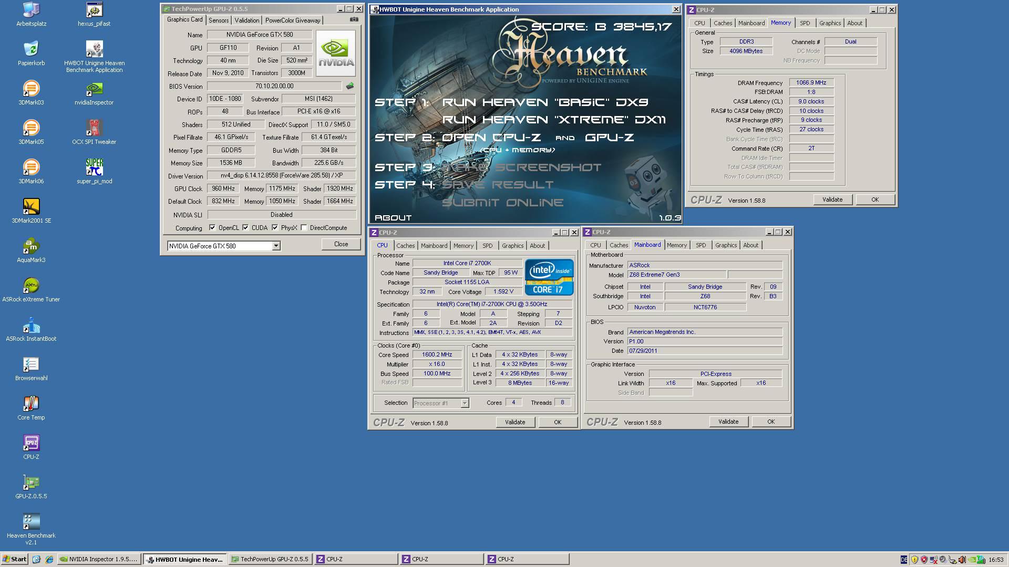
Task: Open the GPU-Z.0.5.5 desktop icon
Action: (31, 487)
